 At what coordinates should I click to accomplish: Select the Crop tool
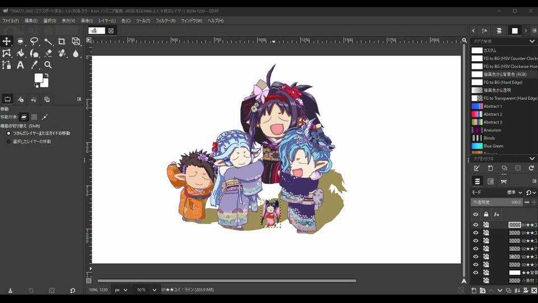coord(62,41)
